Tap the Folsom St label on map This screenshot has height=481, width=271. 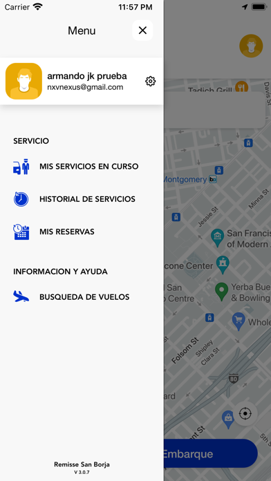tap(185, 350)
